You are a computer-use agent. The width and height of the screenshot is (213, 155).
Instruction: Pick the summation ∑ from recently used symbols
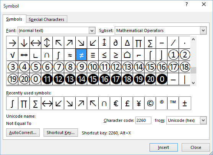[35, 103]
